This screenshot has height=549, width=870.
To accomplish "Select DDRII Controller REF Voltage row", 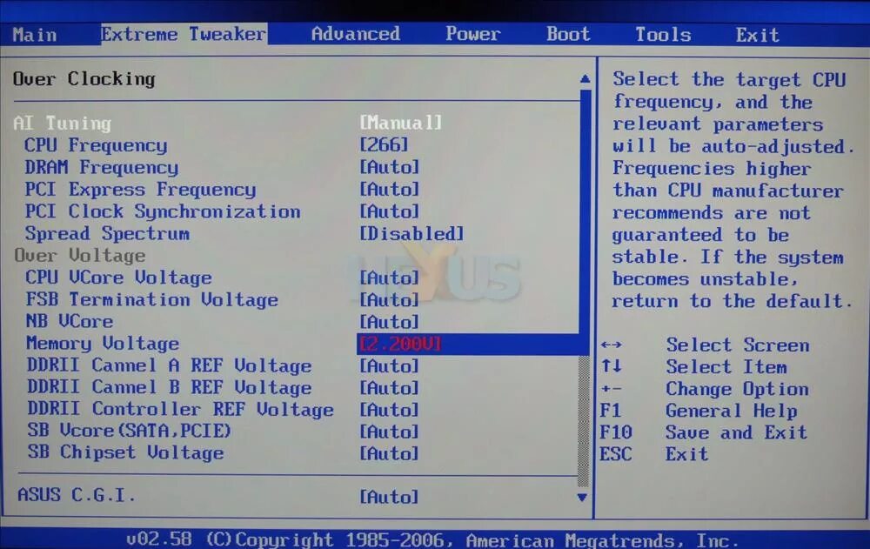I will coord(181,410).
